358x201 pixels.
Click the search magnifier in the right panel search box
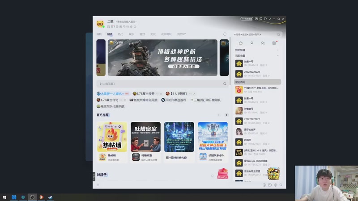point(278,35)
